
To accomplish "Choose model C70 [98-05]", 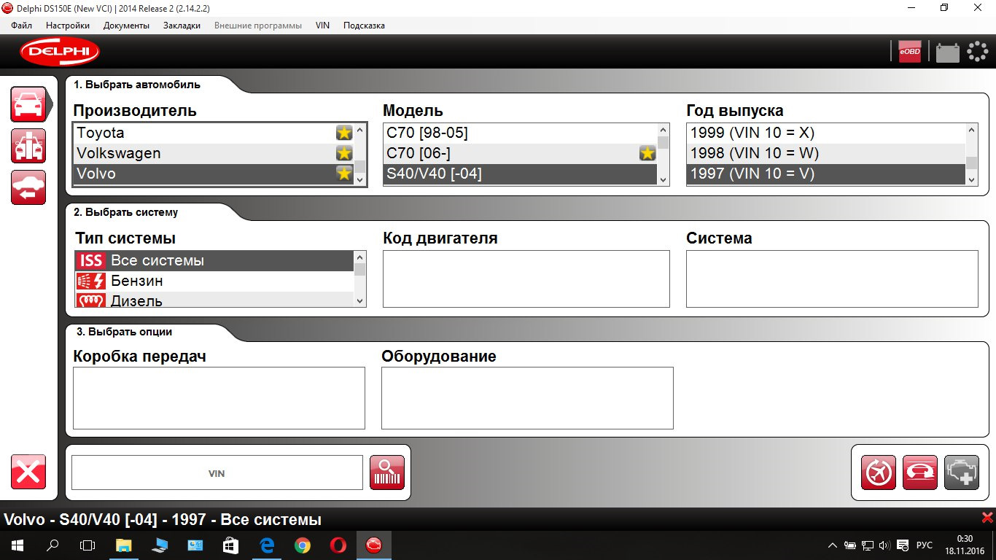I will point(520,133).
